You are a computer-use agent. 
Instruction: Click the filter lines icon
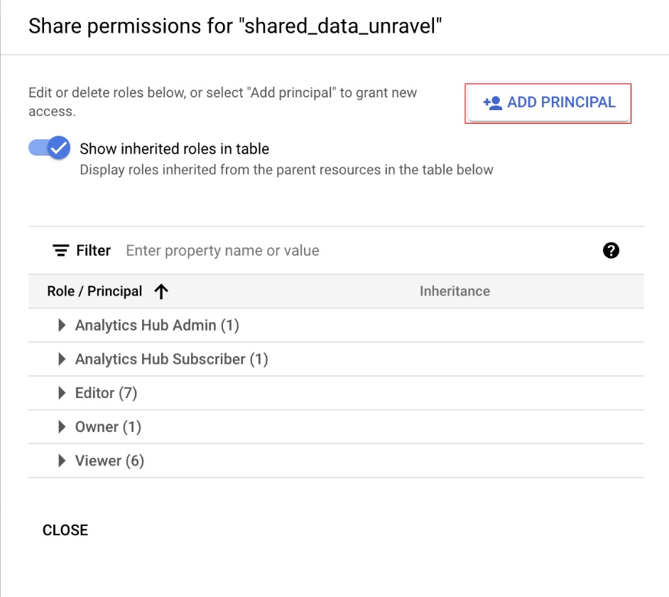coord(61,251)
